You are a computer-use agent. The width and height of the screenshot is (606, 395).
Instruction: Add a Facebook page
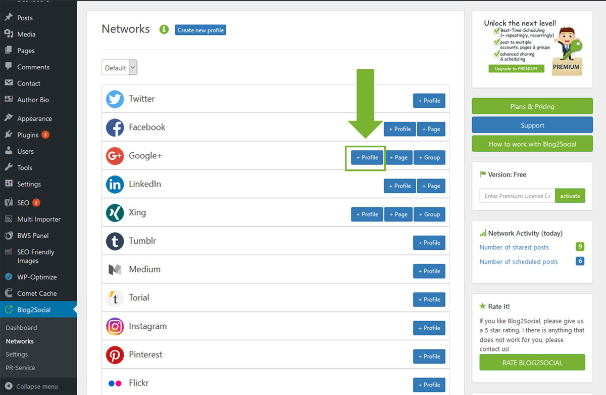431,129
